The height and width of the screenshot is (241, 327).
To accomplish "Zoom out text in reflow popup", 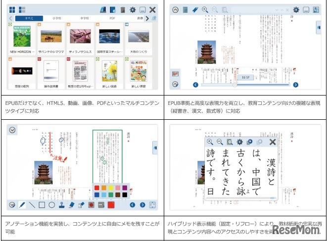I will [220, 142].
